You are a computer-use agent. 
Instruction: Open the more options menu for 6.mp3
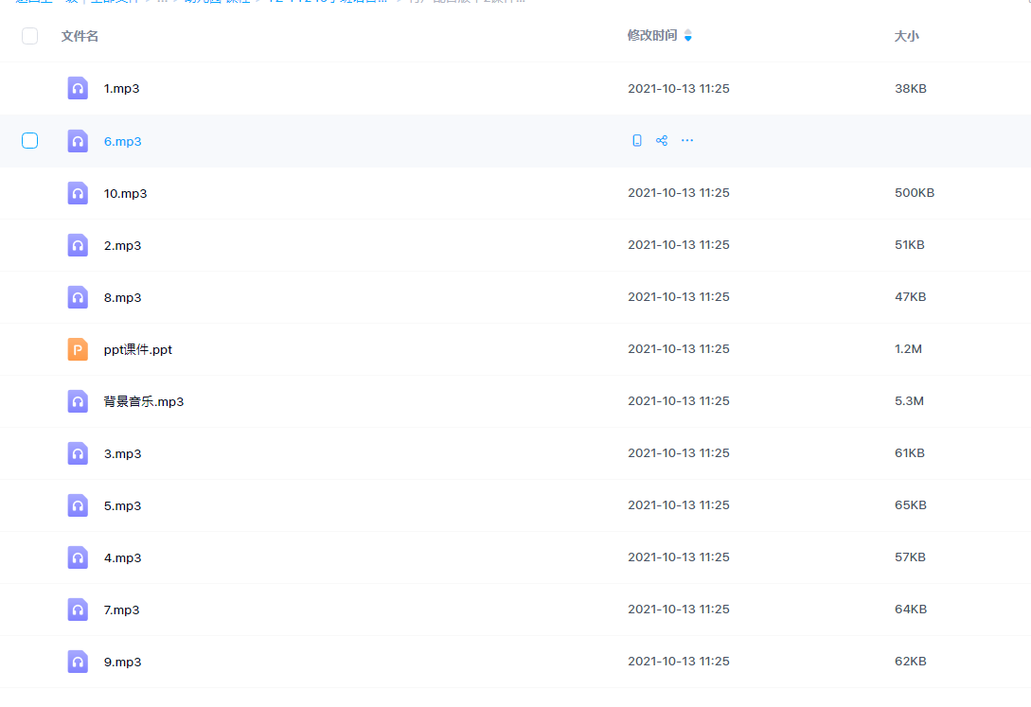687,141
